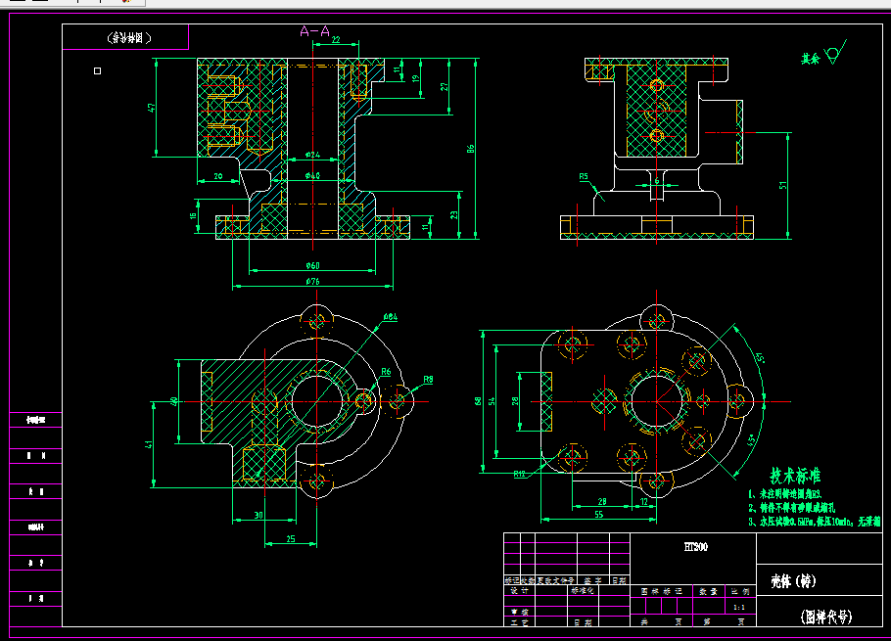
Task: Pick the "φ60" diameter dimension
Action: [x=312, y=265]
